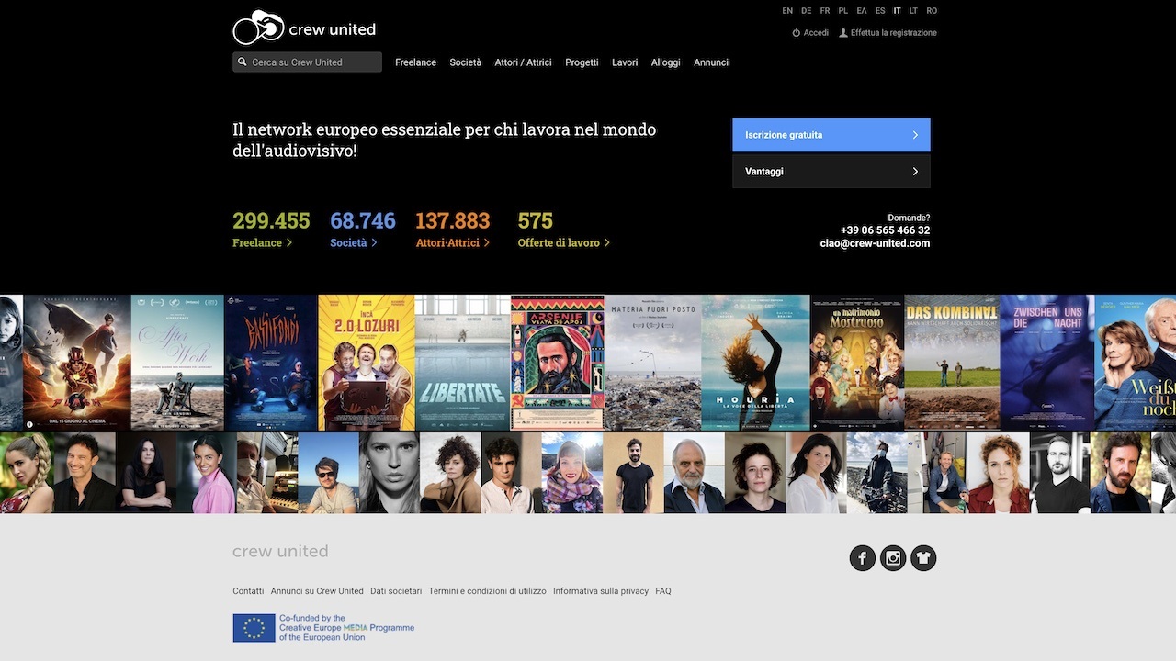Switch the site language to EN
This screenshot has height=661, width=1176.
pos(786,10)
